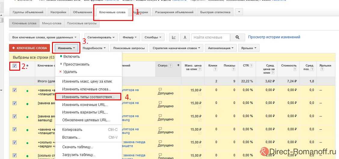Expand the Автоматизация dropdown
Viewport: 339px width, 159px height.
[x=221, y=48]
